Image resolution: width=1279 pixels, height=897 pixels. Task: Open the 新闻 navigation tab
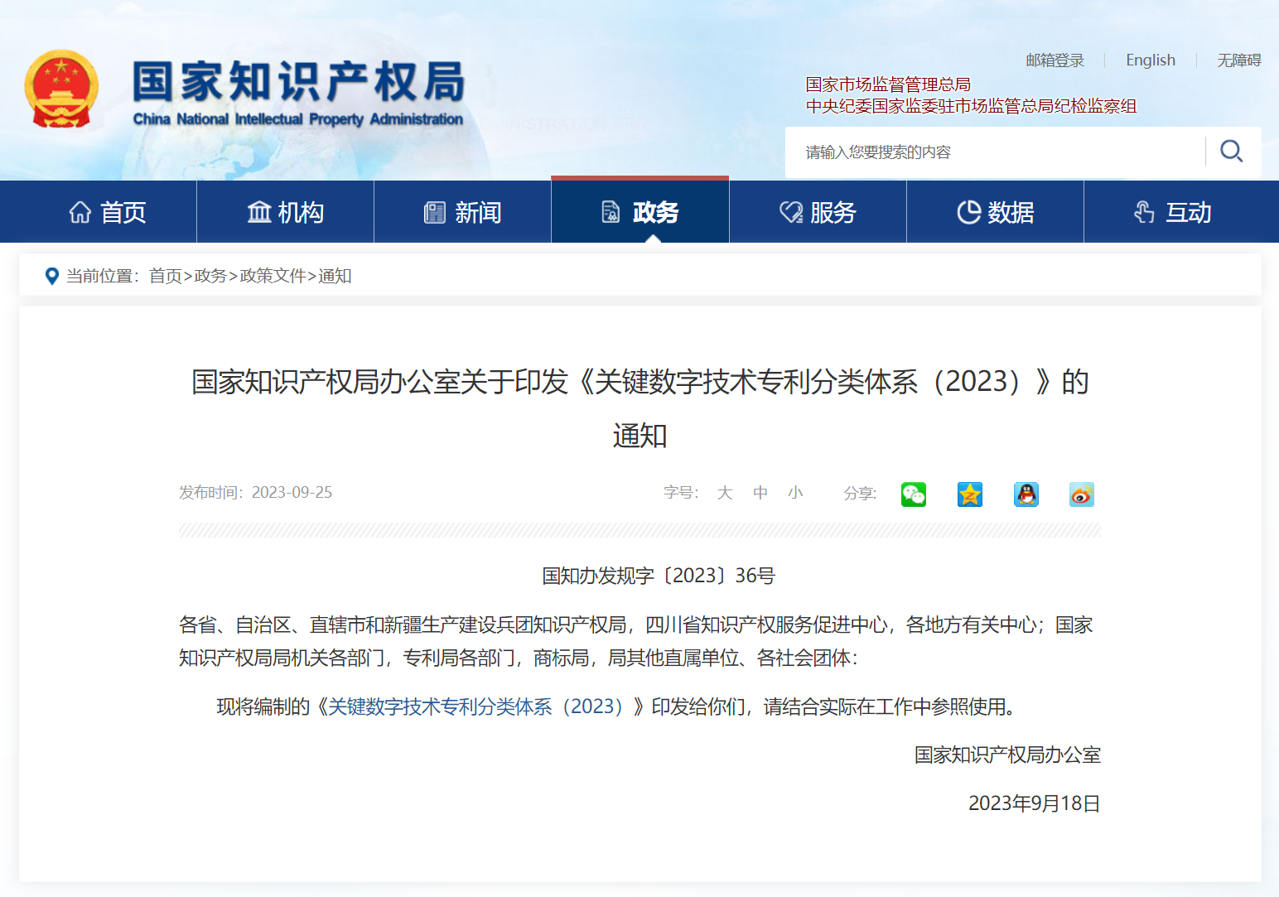(x=462, y=212)
